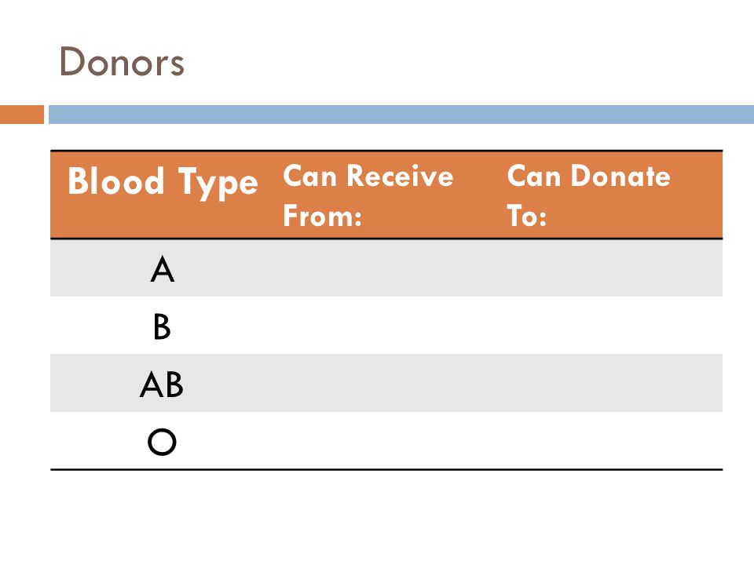Click the word From: in header
The height and width of the screenshot is (565, 754).
pyautogui.click(x=322, y=216)
